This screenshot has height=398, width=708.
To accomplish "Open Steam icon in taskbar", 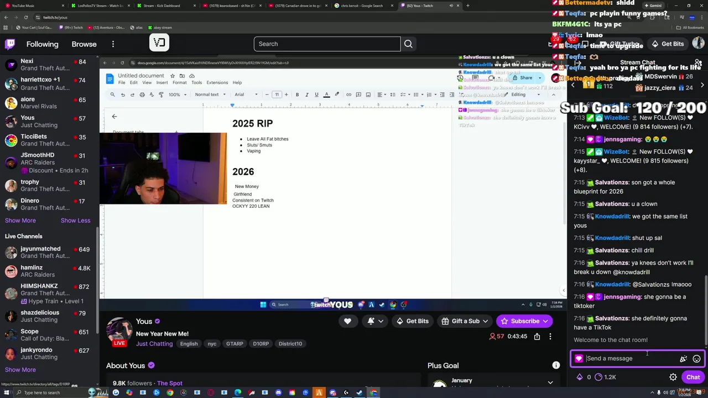I will click(360, 392).
